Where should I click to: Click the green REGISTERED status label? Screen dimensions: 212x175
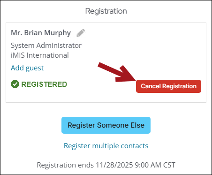[44, 84]
